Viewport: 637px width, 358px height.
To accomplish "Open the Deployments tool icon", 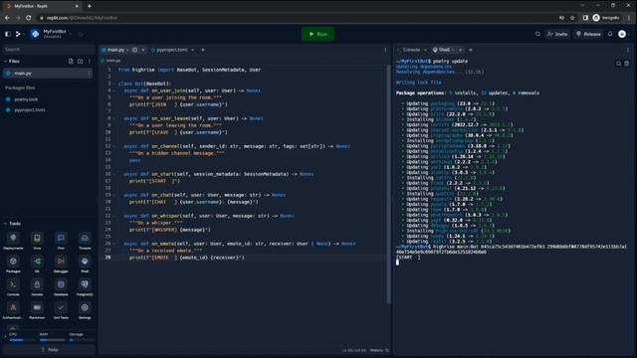I will click(13, 238).
